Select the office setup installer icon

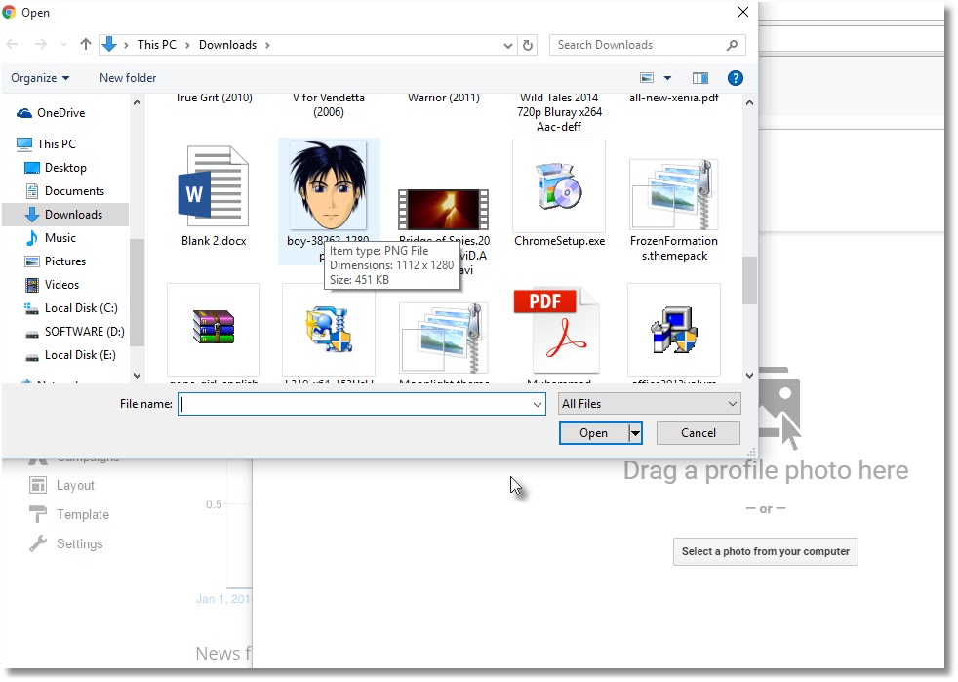(x=674, y=330)
